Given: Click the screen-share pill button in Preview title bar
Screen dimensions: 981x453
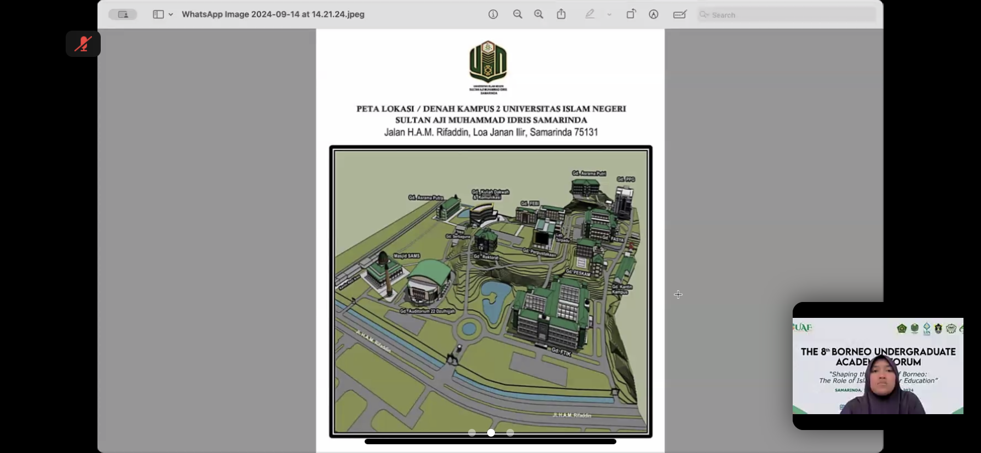Looking at the screenshot, I should 123,15.
